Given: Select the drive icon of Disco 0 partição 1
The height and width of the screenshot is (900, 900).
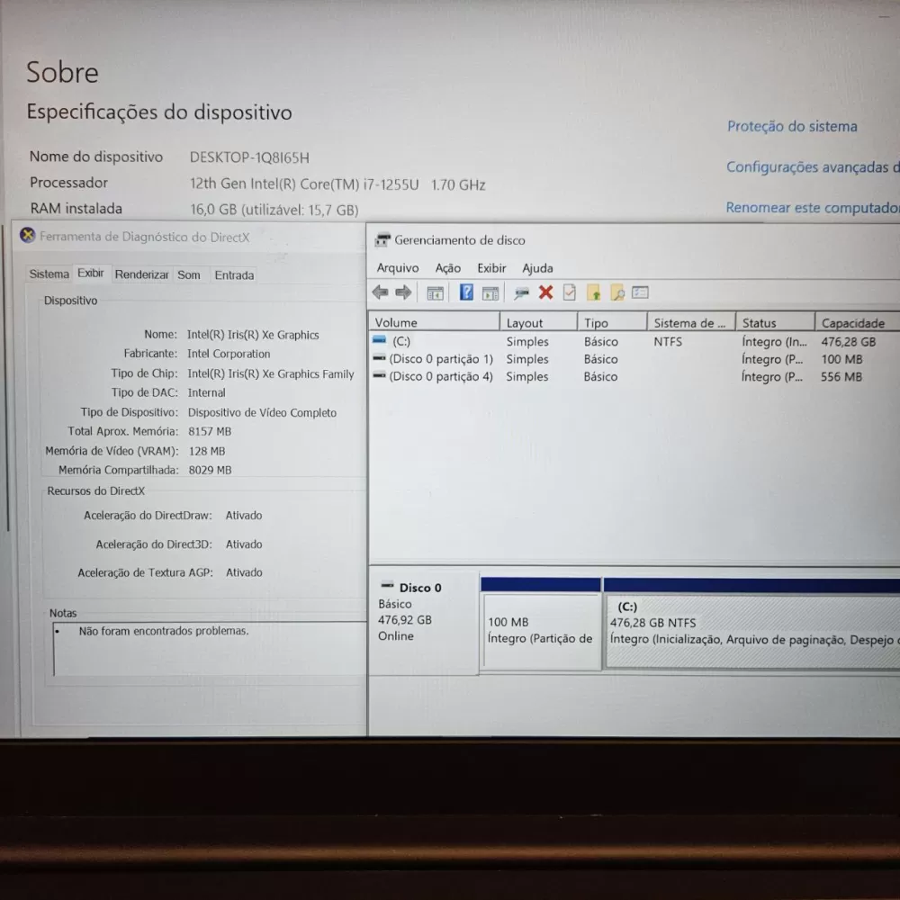Looking at the screenshot, I should coord(379,358).
